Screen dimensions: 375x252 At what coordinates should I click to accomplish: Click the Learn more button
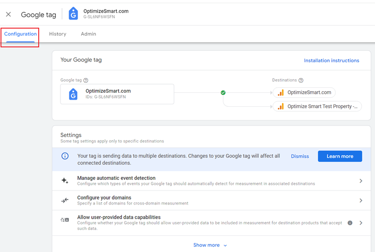pos(340,156)
